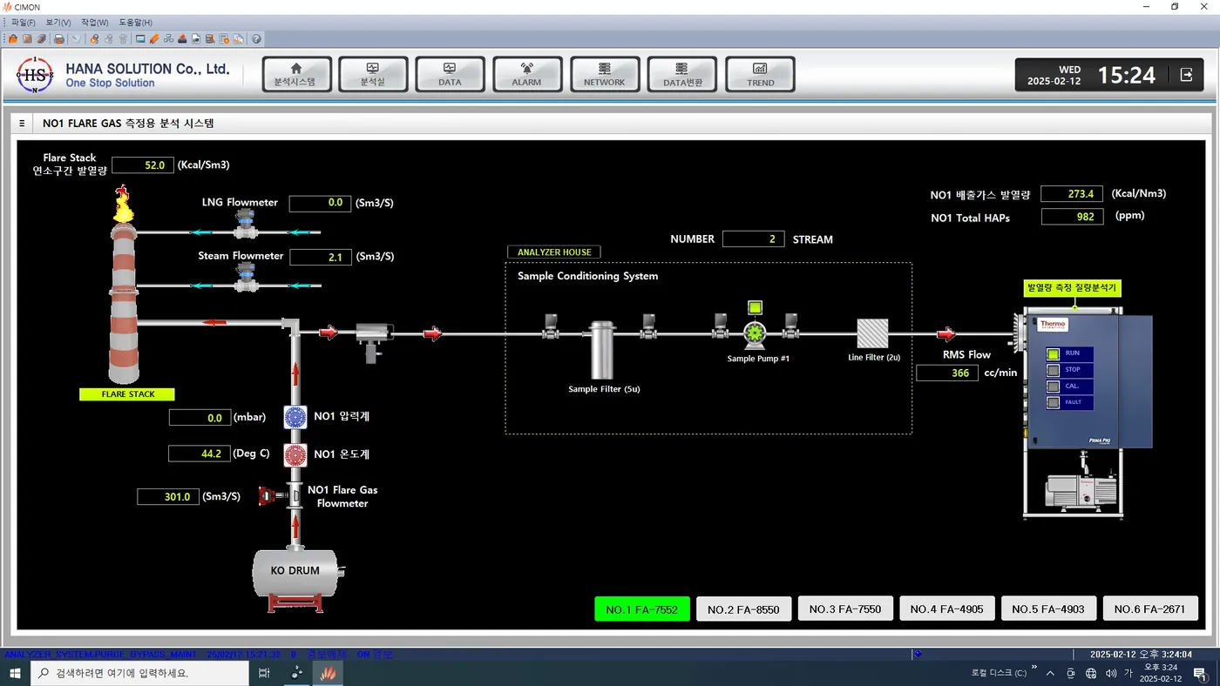Toggle the RUN indicator on the analyzer
Image resolution: width=1220 pixels, height=686 pixels.
coord(1054,353)
